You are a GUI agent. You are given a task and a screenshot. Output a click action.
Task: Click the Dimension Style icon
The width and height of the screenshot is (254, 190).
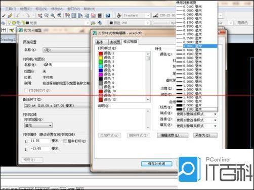(155, 16)
